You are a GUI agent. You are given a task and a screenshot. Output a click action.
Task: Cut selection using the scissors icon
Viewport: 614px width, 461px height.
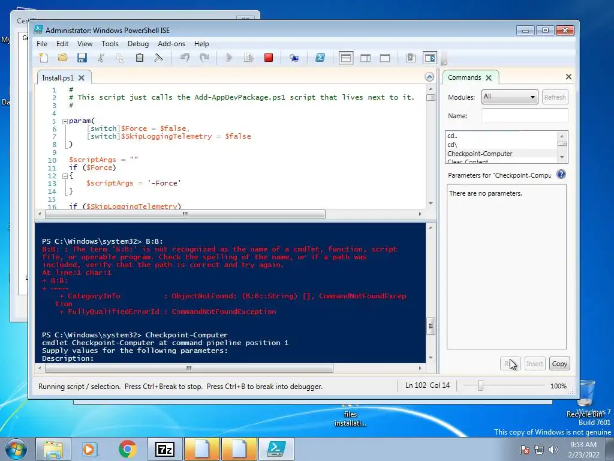[101, 58]
